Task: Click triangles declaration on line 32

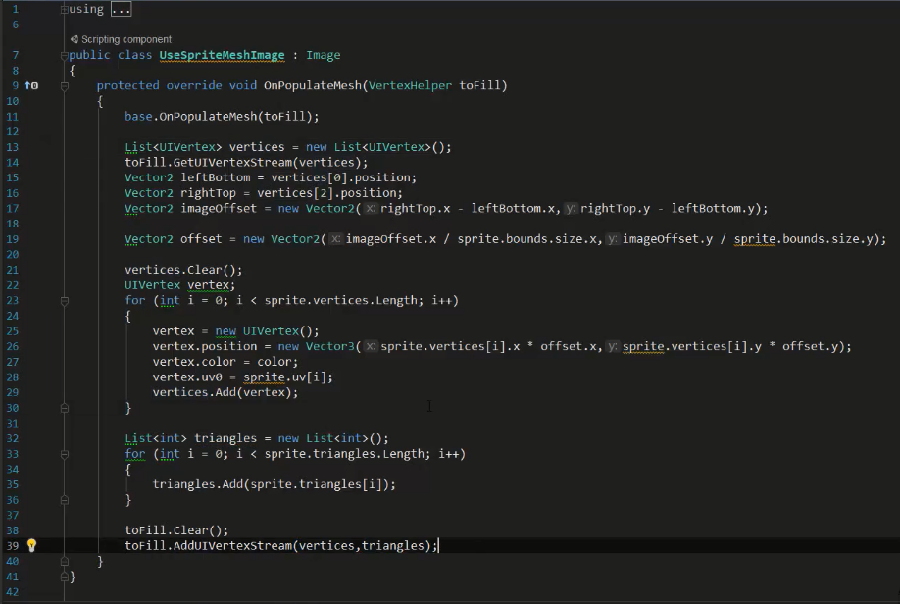Action: click(x=225, y=438)
